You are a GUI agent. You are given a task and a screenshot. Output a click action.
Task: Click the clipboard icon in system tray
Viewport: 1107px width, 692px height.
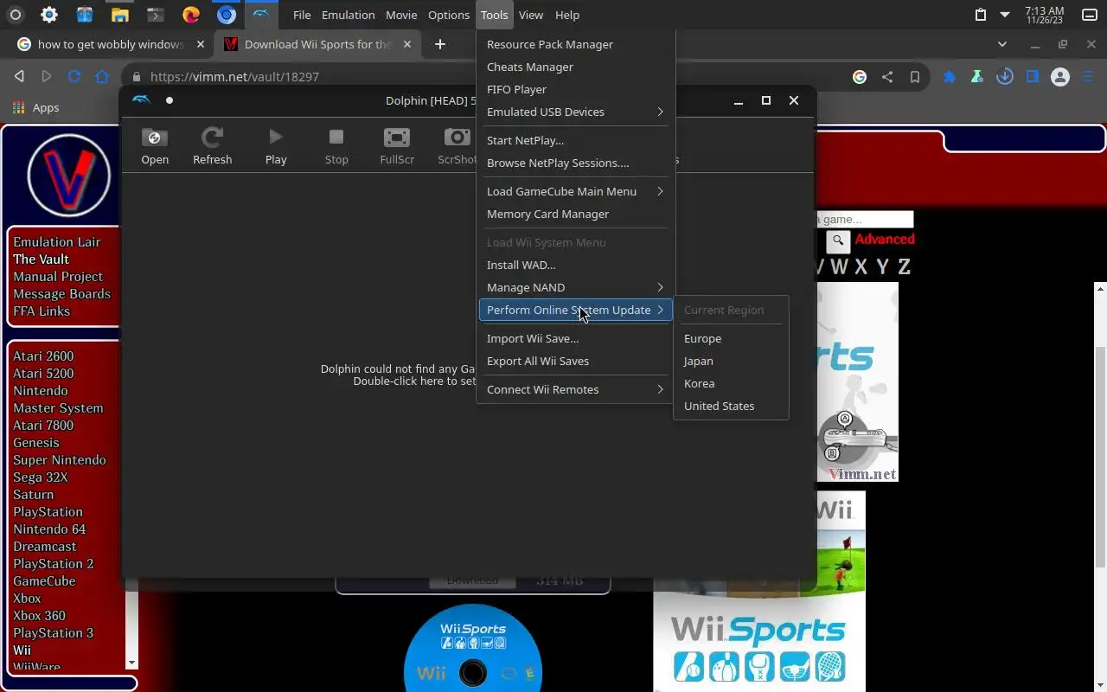[x=981, y=15]
